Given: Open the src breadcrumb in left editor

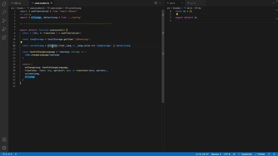Looking at the screenshot, I should [x=13, y=8].
